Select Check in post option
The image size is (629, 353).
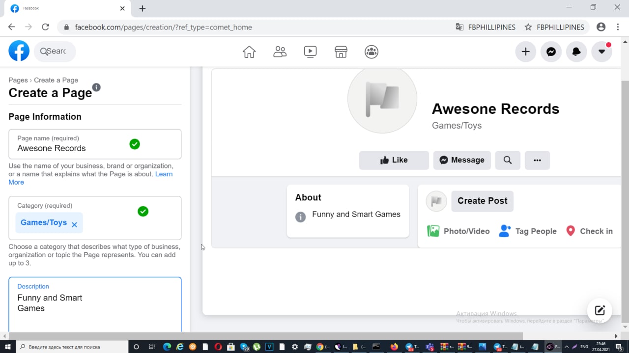(589, 231)
